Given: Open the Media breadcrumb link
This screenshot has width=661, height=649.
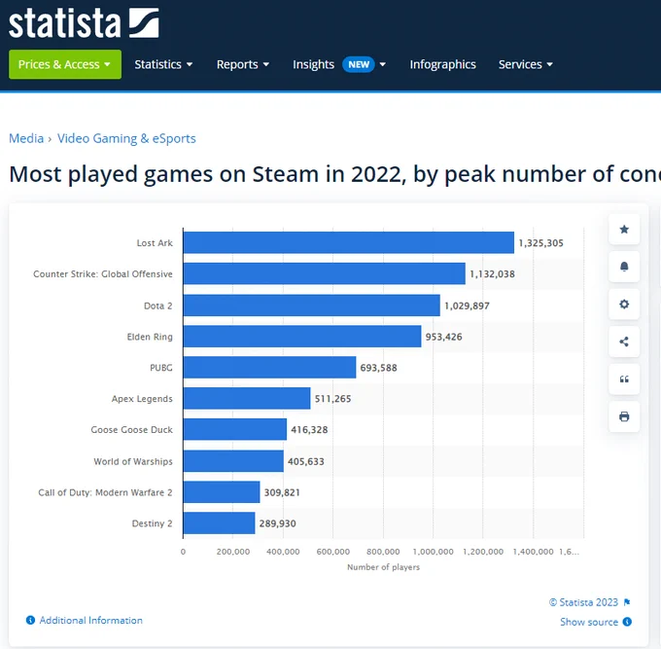Looking at the screenshot, I should click(26, 138).
